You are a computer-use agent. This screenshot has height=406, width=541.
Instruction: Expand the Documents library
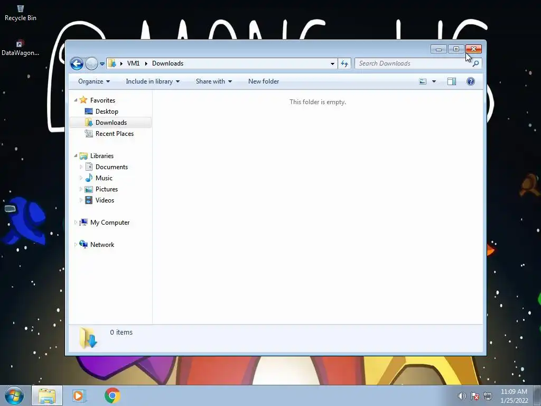click(81, 167)
